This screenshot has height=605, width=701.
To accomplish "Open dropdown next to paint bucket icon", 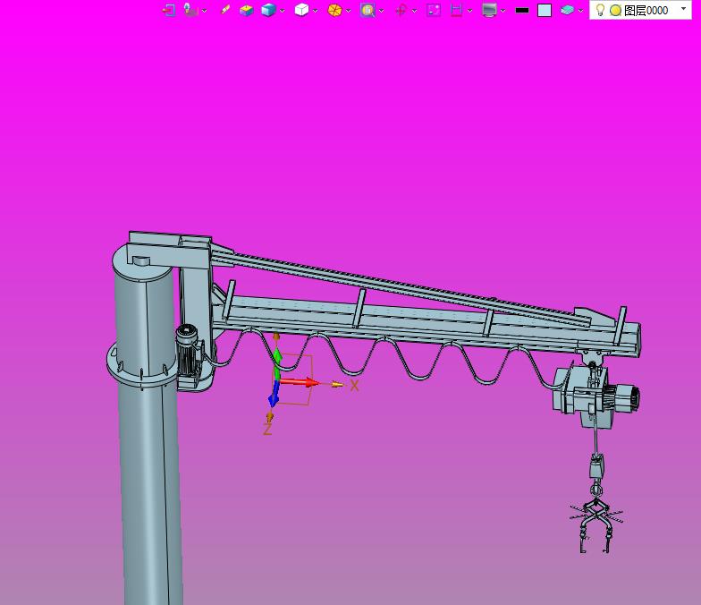I will tap(205, 11).
